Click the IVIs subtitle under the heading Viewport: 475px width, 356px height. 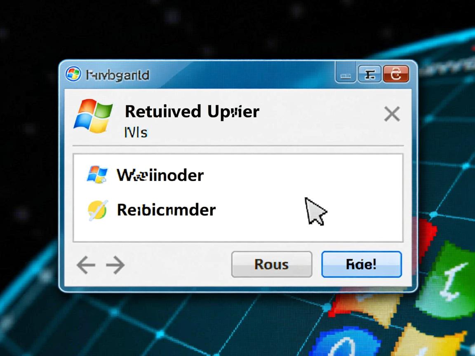tap(136, 133)
